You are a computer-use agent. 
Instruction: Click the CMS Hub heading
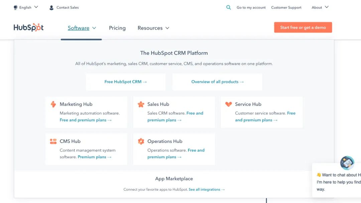point(70,141)
